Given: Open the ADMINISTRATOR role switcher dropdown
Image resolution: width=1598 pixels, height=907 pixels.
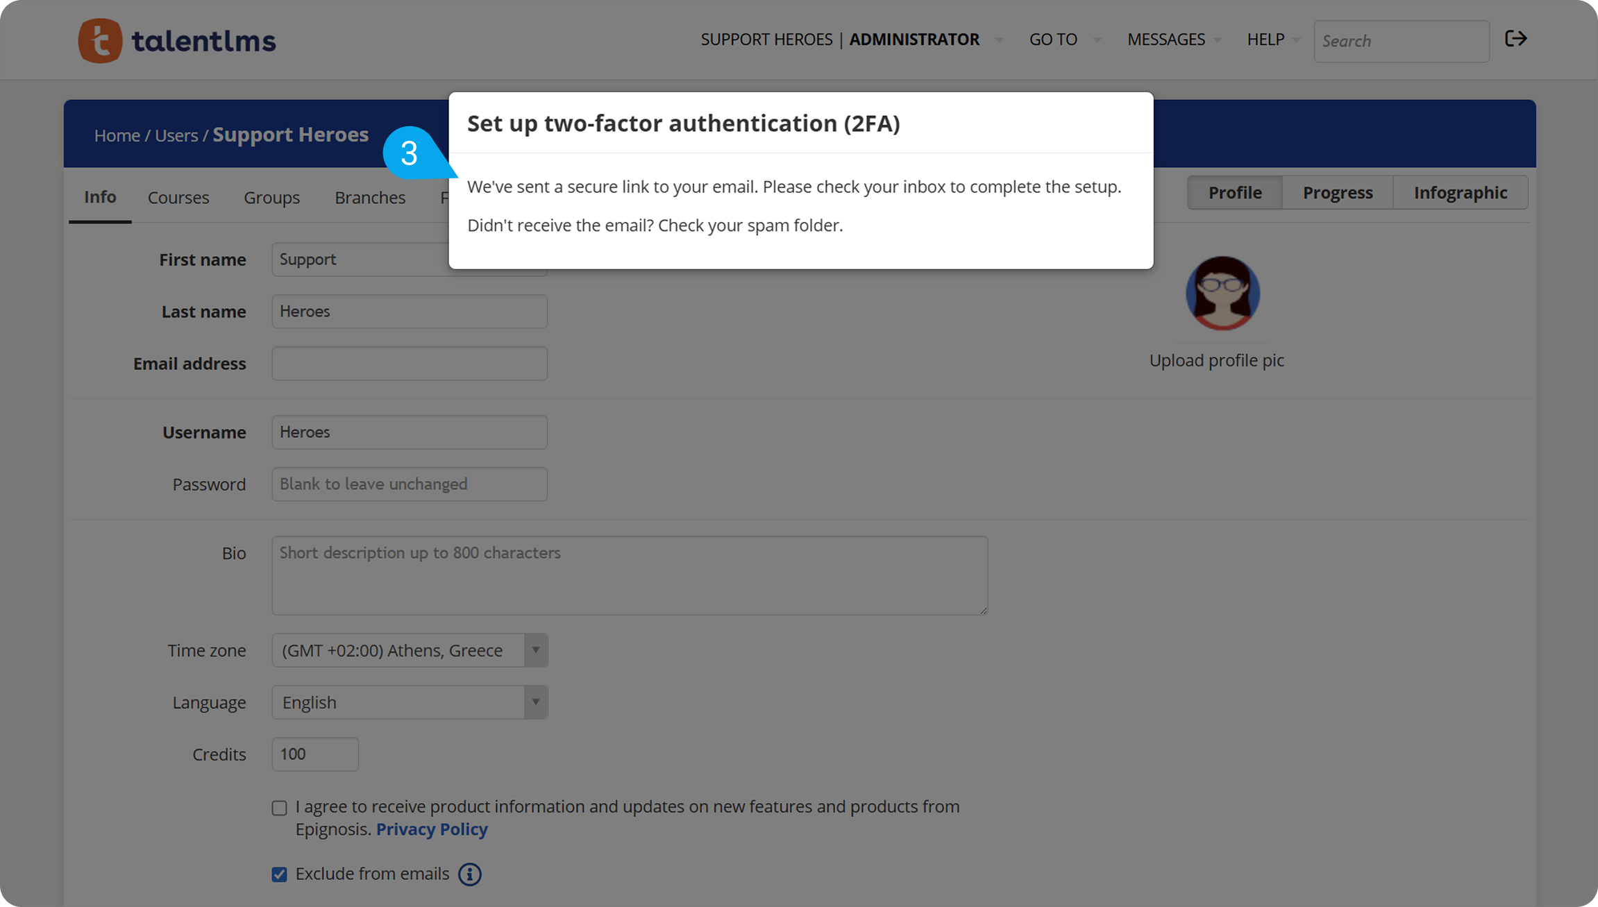Looking at the screenshot, I should click(x=999, y=40).
